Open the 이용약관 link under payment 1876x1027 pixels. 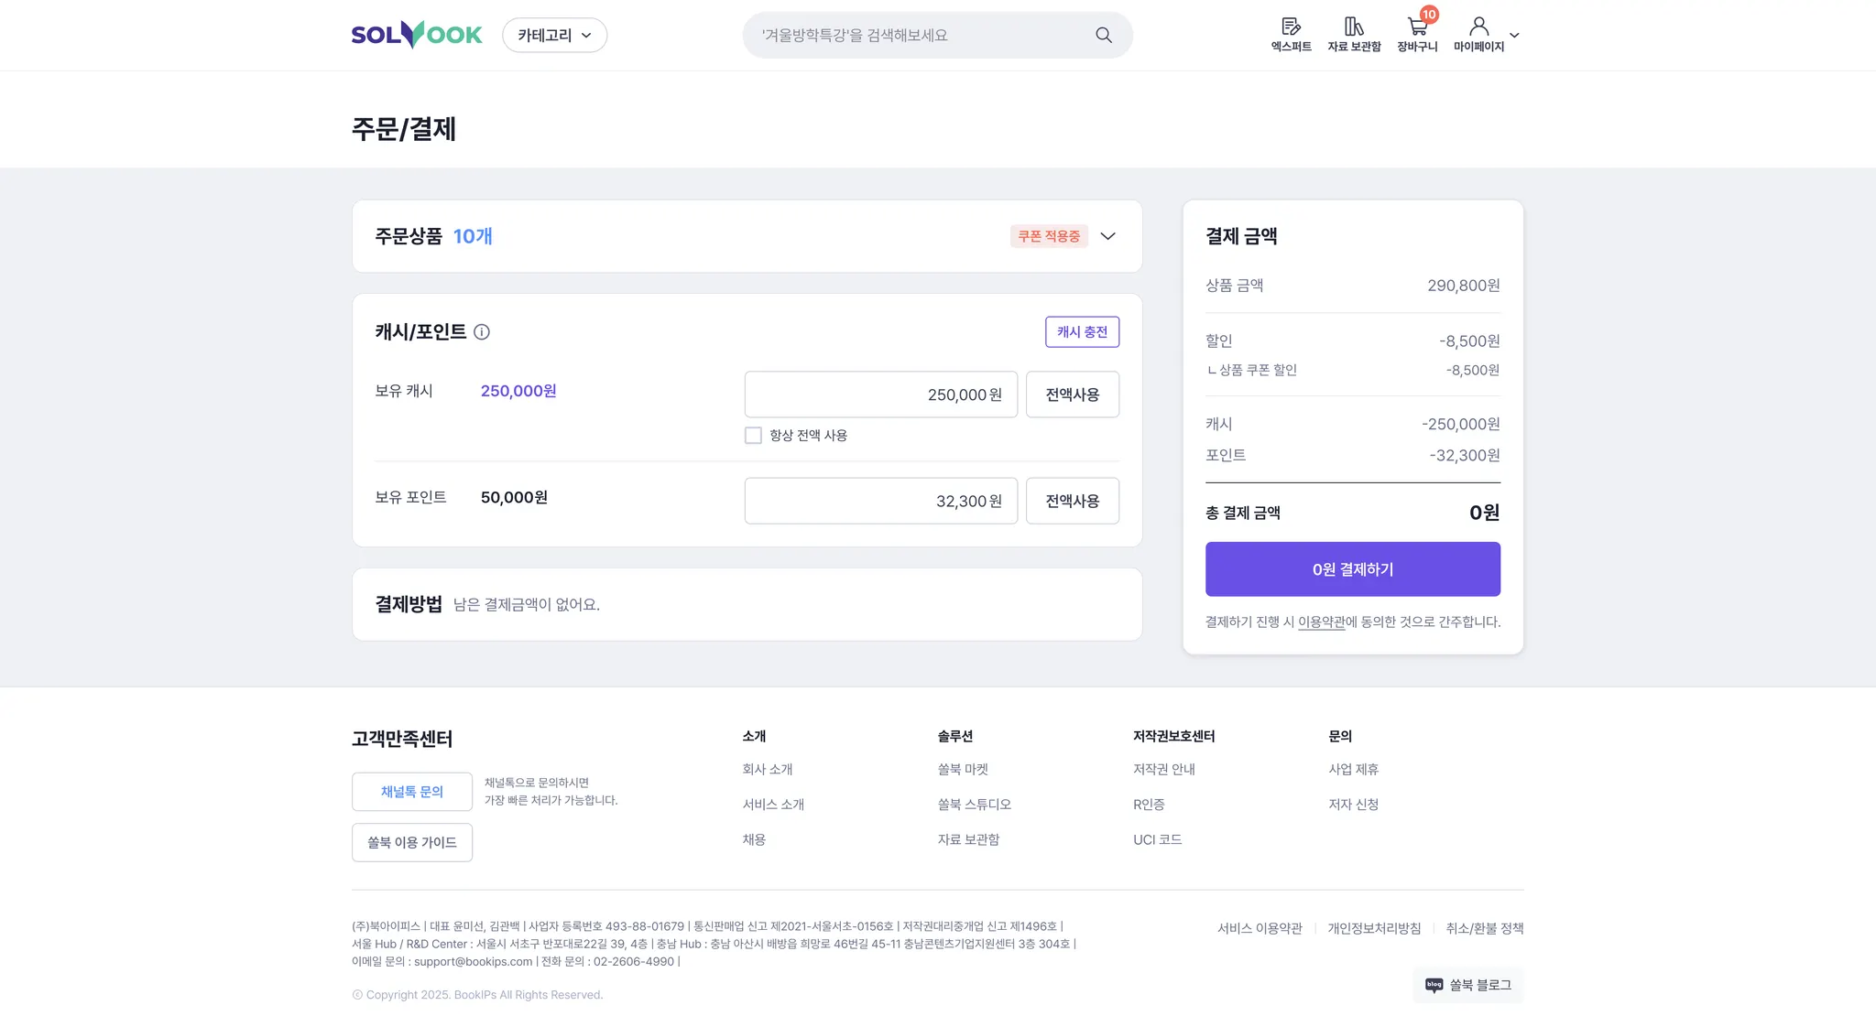pyautogui.click(x=1321, y=622)
